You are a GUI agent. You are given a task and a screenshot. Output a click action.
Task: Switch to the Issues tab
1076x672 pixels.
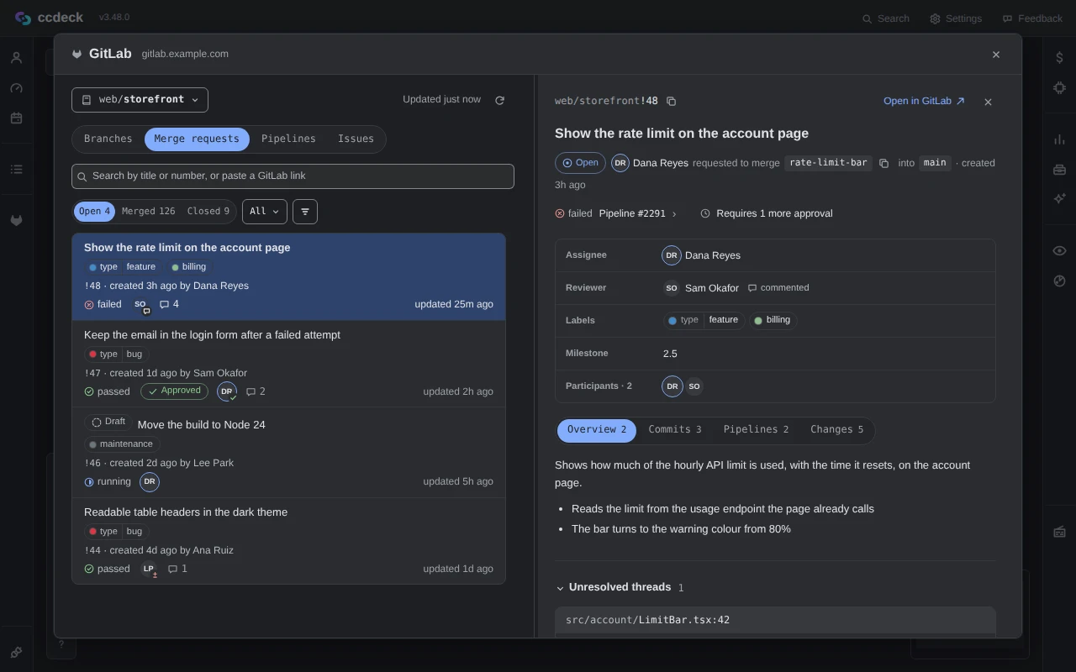coord(356,139)
